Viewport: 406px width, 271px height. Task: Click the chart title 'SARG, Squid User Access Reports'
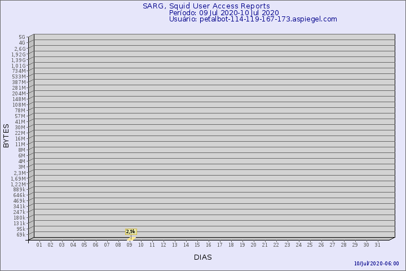pyautogui.click(x=206, y=6)
